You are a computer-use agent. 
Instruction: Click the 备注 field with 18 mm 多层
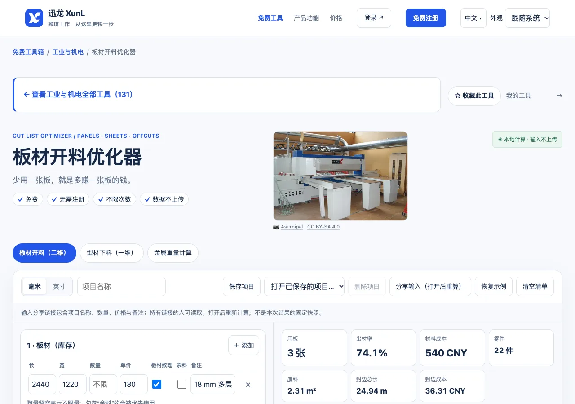[x=213, y=384]
